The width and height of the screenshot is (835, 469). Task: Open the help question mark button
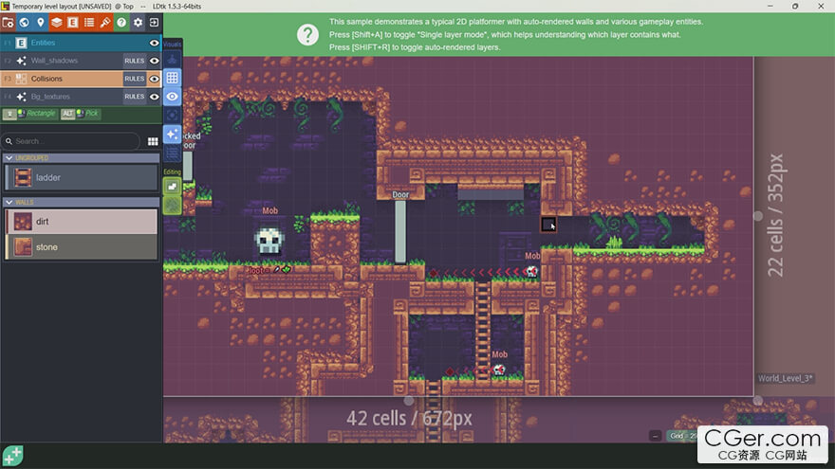(x=121, y=22)
